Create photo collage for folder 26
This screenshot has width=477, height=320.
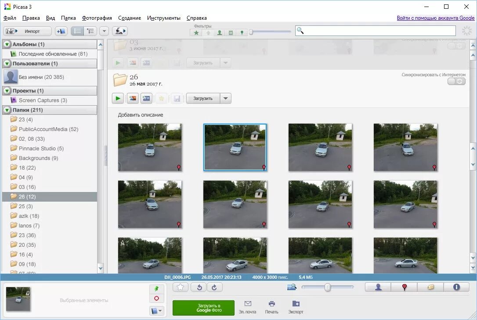click(133, 98)
